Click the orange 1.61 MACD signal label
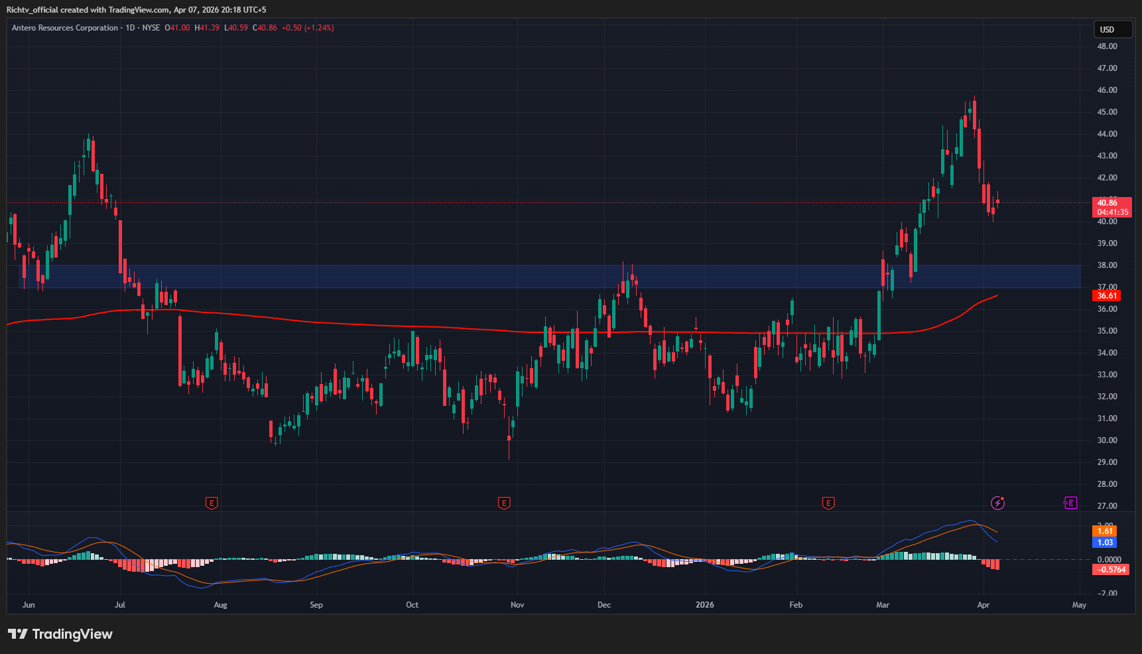Image resolution: width=1142 pixels, height=654 pixels. pos(1105,531)
